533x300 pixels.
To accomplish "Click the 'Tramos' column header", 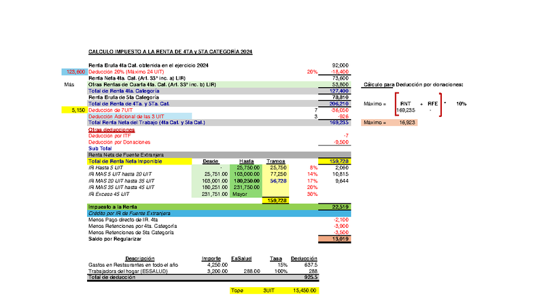I will [276, 161].
